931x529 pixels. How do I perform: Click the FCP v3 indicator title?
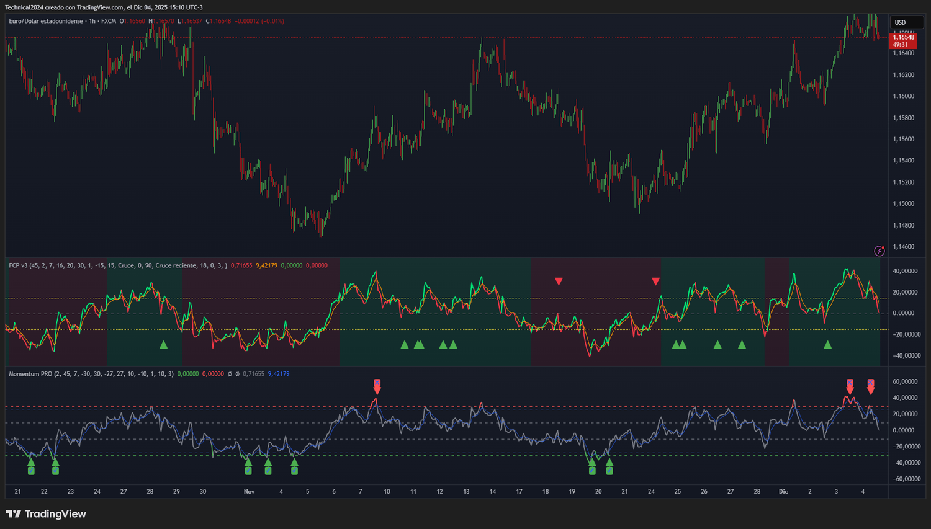click(19, 265)
